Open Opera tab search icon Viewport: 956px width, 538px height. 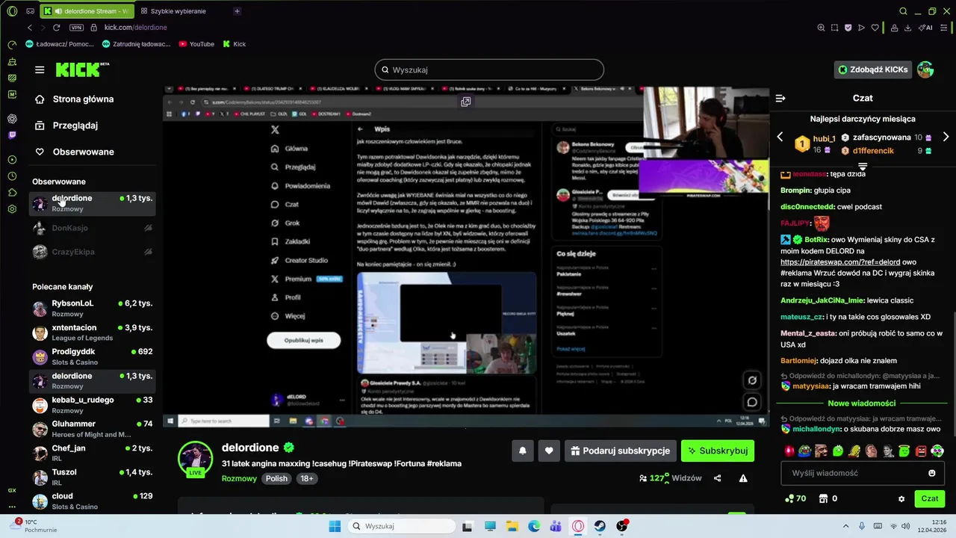[903, 11]
